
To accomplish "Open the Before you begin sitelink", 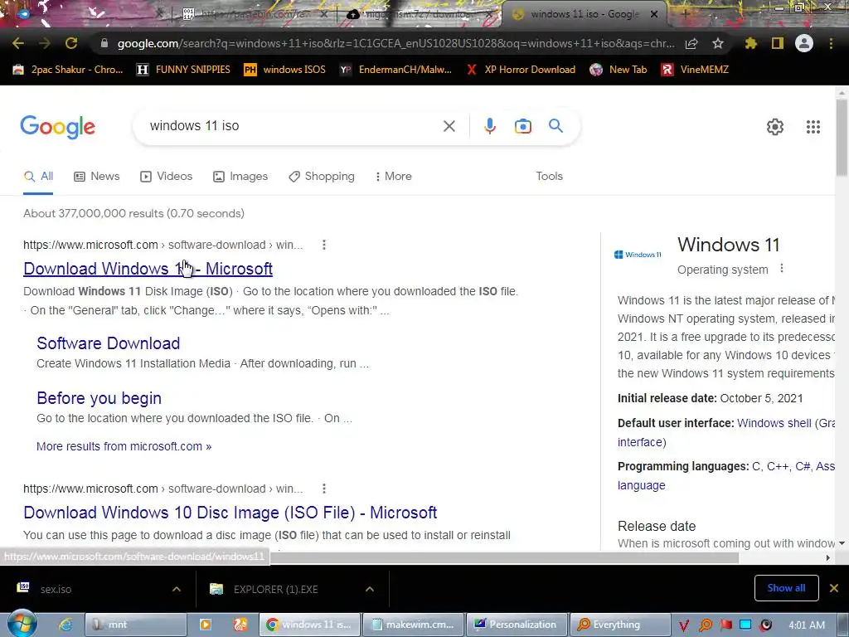I will click(x=99, y=398).
